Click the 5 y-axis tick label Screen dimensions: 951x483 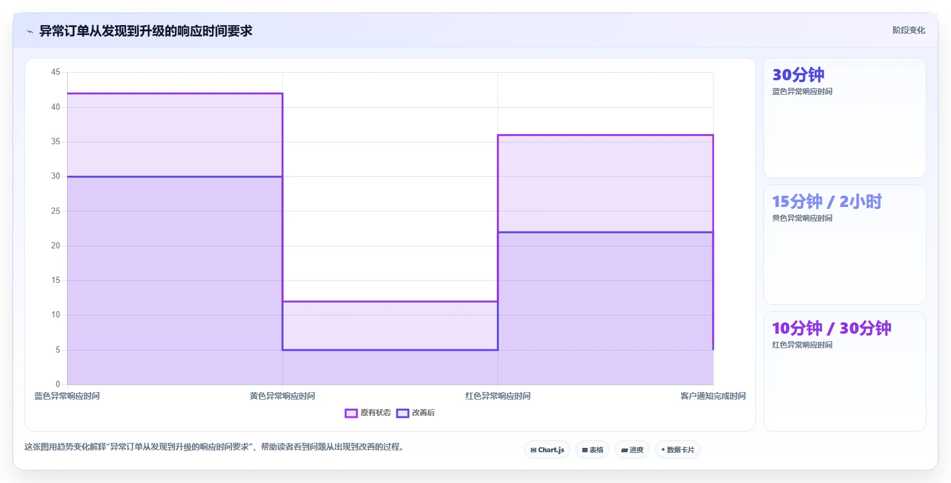click(x=58, y=350)
